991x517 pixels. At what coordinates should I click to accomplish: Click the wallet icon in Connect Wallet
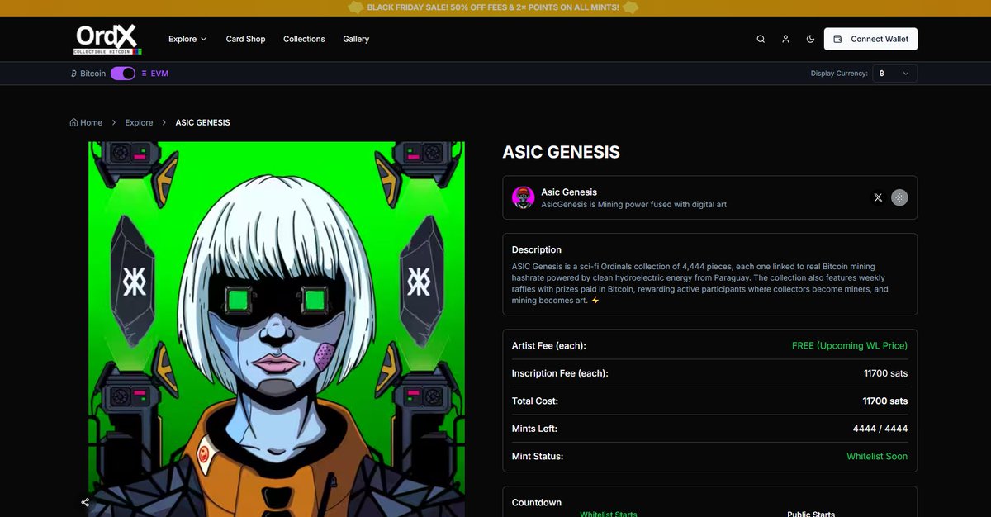coord(837,39)
